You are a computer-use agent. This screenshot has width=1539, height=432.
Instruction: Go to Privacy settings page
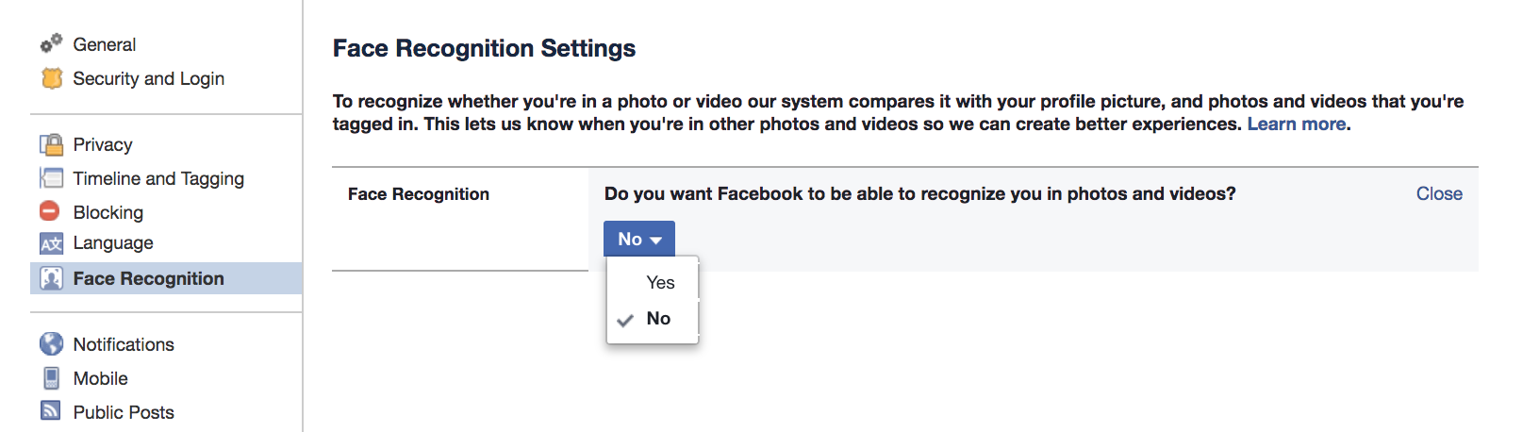point(103,144)
